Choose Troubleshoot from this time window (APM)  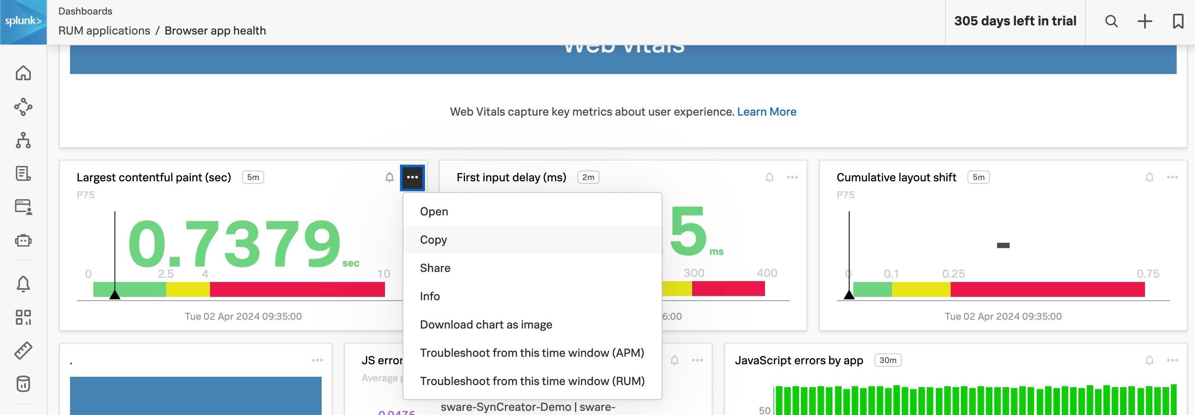click(x=532, y=353)
